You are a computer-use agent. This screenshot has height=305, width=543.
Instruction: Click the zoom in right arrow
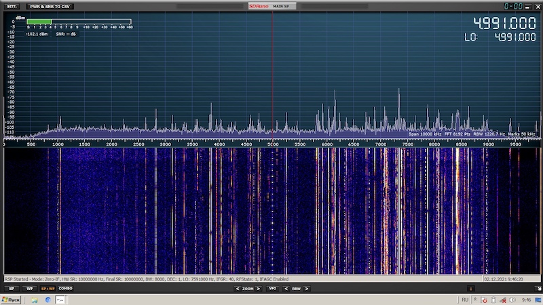tap(259, 288)
